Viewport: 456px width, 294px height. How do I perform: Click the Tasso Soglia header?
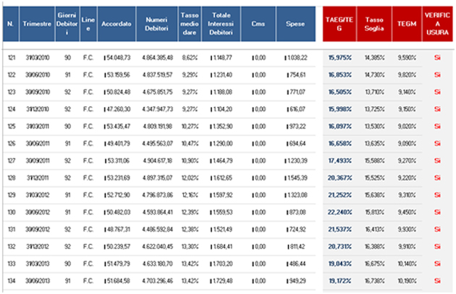tap(374, 24)
